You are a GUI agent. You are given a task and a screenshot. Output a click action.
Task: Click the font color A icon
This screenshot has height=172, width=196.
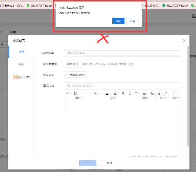point(107,93)
